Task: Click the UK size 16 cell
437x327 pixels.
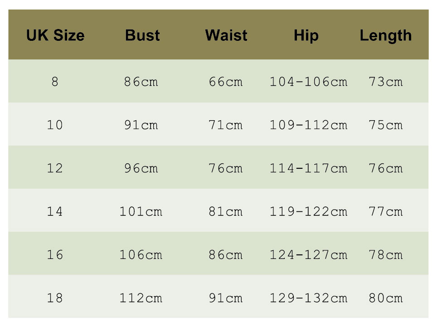Action: point(55,255)
